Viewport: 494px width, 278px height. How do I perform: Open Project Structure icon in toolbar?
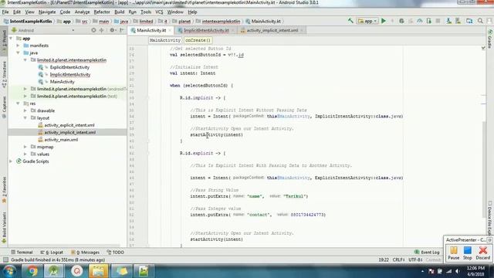[469, 21]
